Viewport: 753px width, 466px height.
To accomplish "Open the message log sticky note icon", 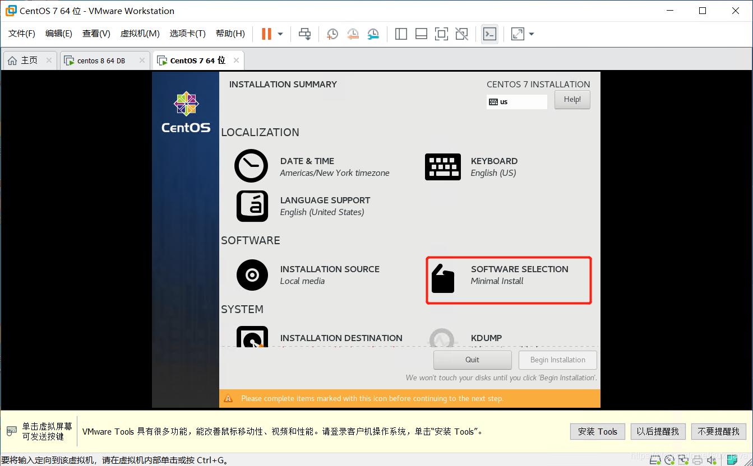I will click(732, 460).
